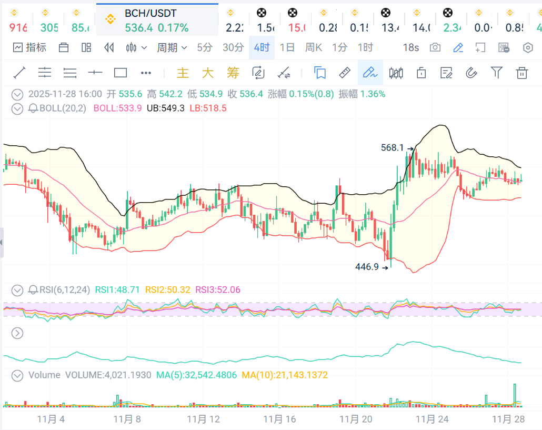The width and height of the screenshot is (542, 430).
Task: Select the trend line drawing tool
Action: [19, 73]
